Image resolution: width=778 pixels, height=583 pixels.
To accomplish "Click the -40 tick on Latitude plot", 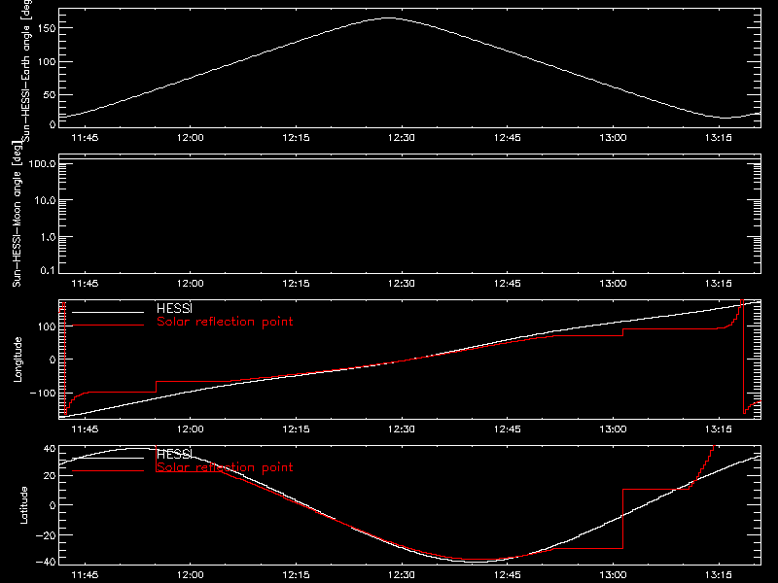I will (x=46, y=563).
